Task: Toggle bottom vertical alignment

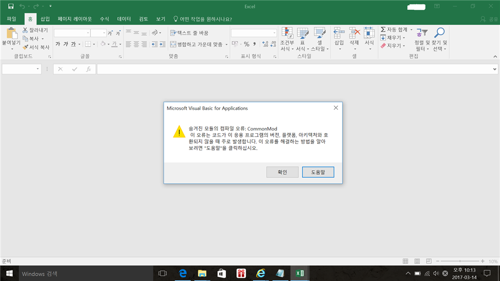Action: [144, 33]
